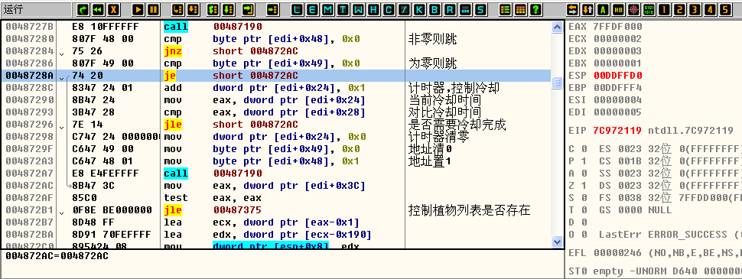Screen dimensions: 742x279
Task: Select the jnz short 004872AC line
Action: pyautogui.click(x=276, y=51)
